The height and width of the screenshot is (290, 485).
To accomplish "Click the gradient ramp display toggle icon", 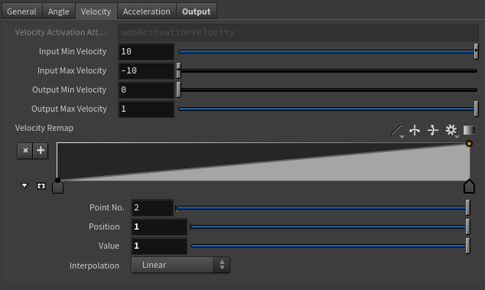I will 469,130.
